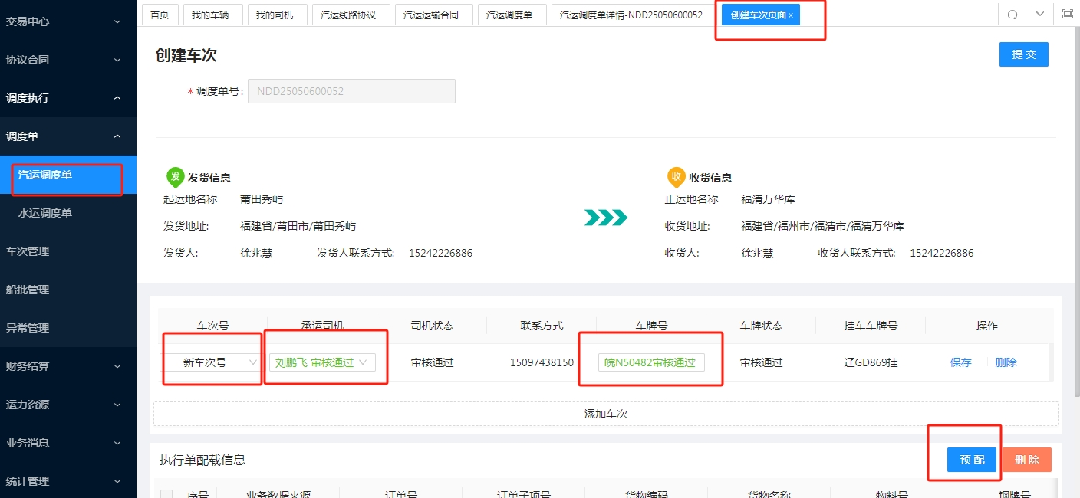The image size is (1080, 498).
Task: Click the green triple-arrow route icon
Action: tap(606, 218)
